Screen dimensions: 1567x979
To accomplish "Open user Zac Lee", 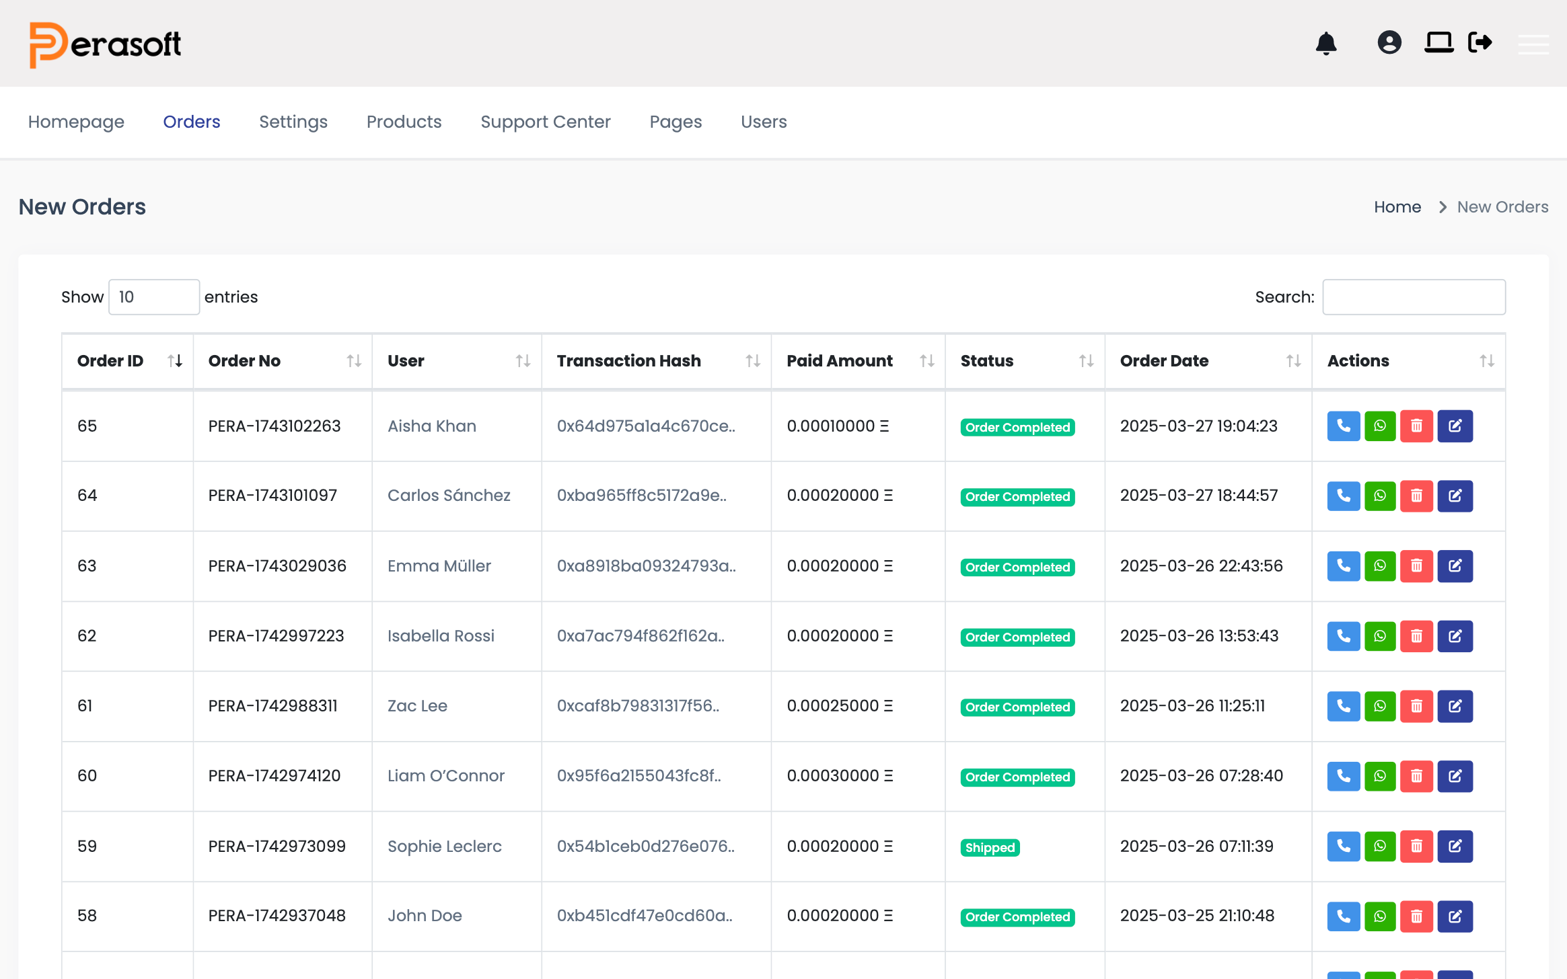I will 417,706.
